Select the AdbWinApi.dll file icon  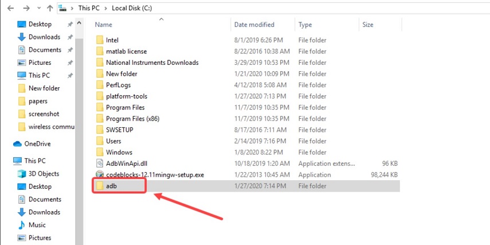coord(100,164)
